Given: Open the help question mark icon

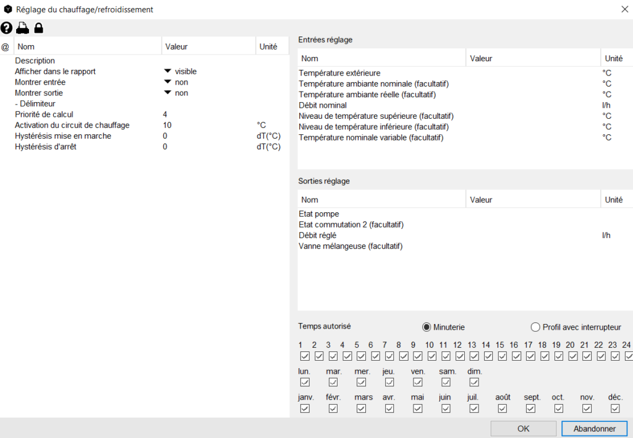Looking at the screenshot, I should [6, 28].
